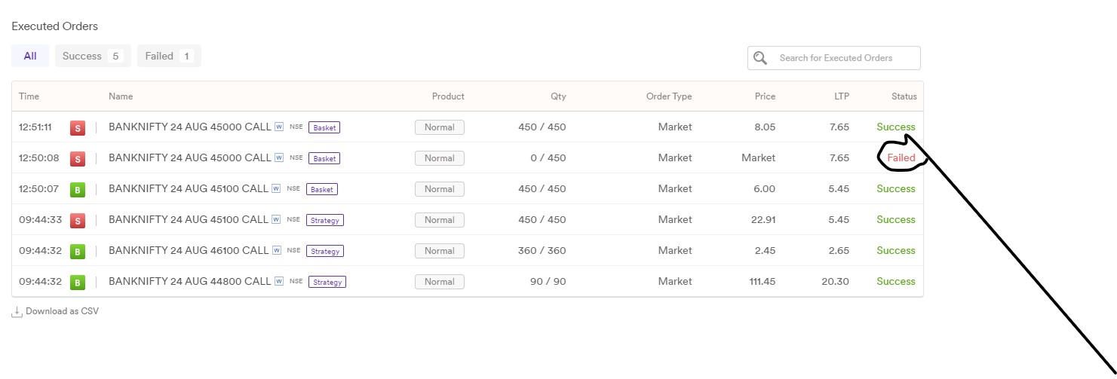Viewport: 1117px width, 379px height.
Task: Select the All orders filter tab
Action: click(x=30, y=56)
